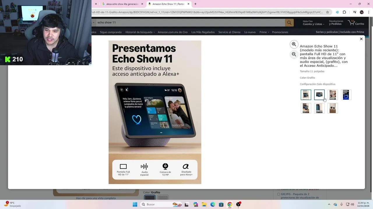Open Sigue comprando link
The image size is (373, 209).
tap(111, 32)
